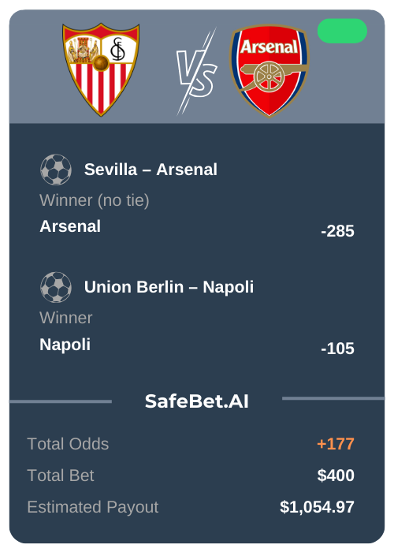Click the green pill status badge
The height and width of the screenshot is (552, 394).
[342, 31]
